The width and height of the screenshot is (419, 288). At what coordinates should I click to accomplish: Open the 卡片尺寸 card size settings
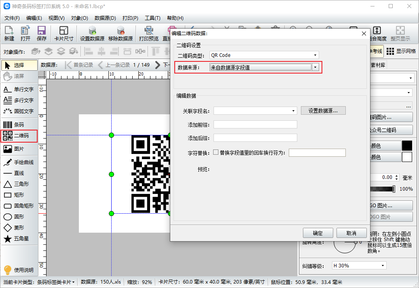click(64, 34)
